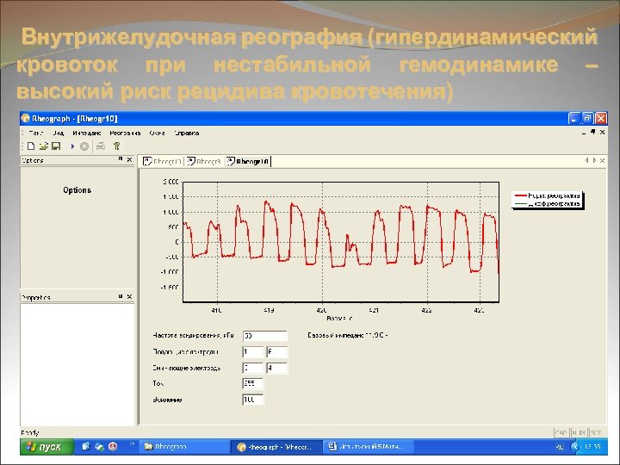620x465 pixels.
Task: Click the Open file toolbar icon
Action: [44, 146]
